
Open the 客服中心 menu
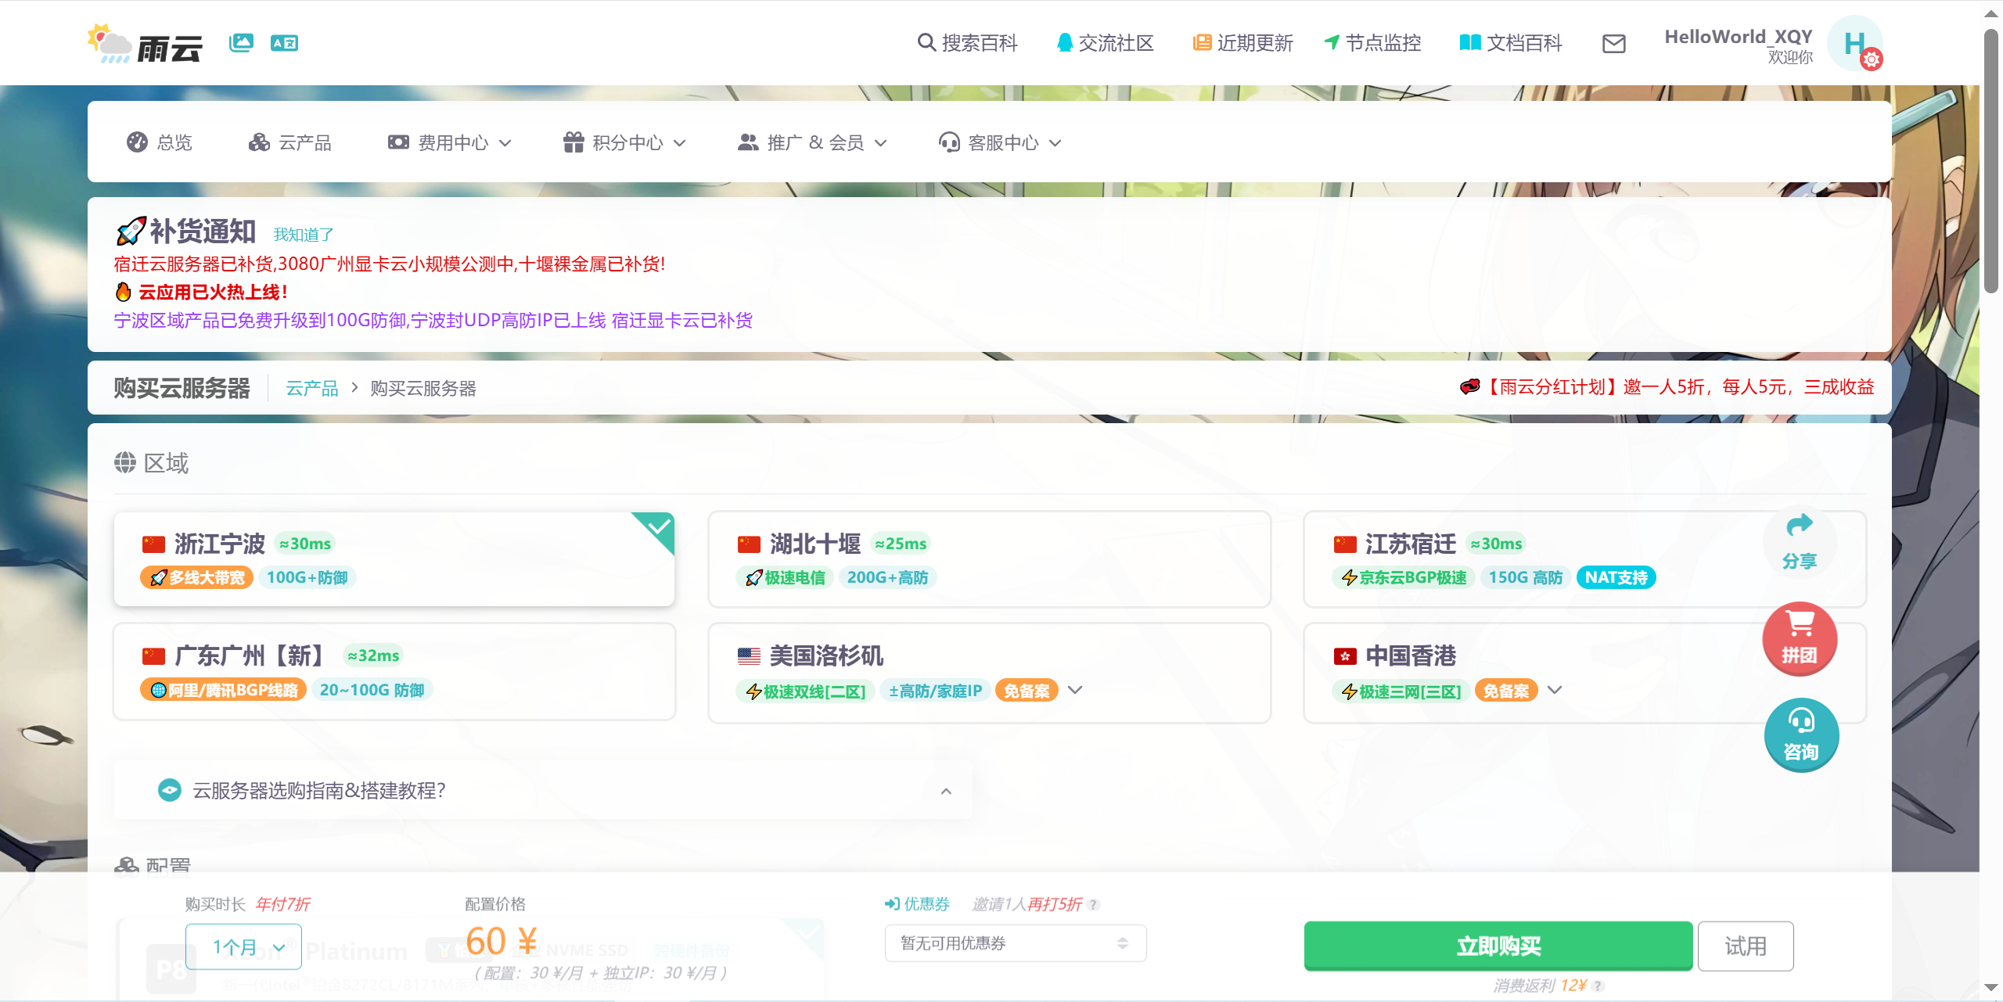coord(998,142)
